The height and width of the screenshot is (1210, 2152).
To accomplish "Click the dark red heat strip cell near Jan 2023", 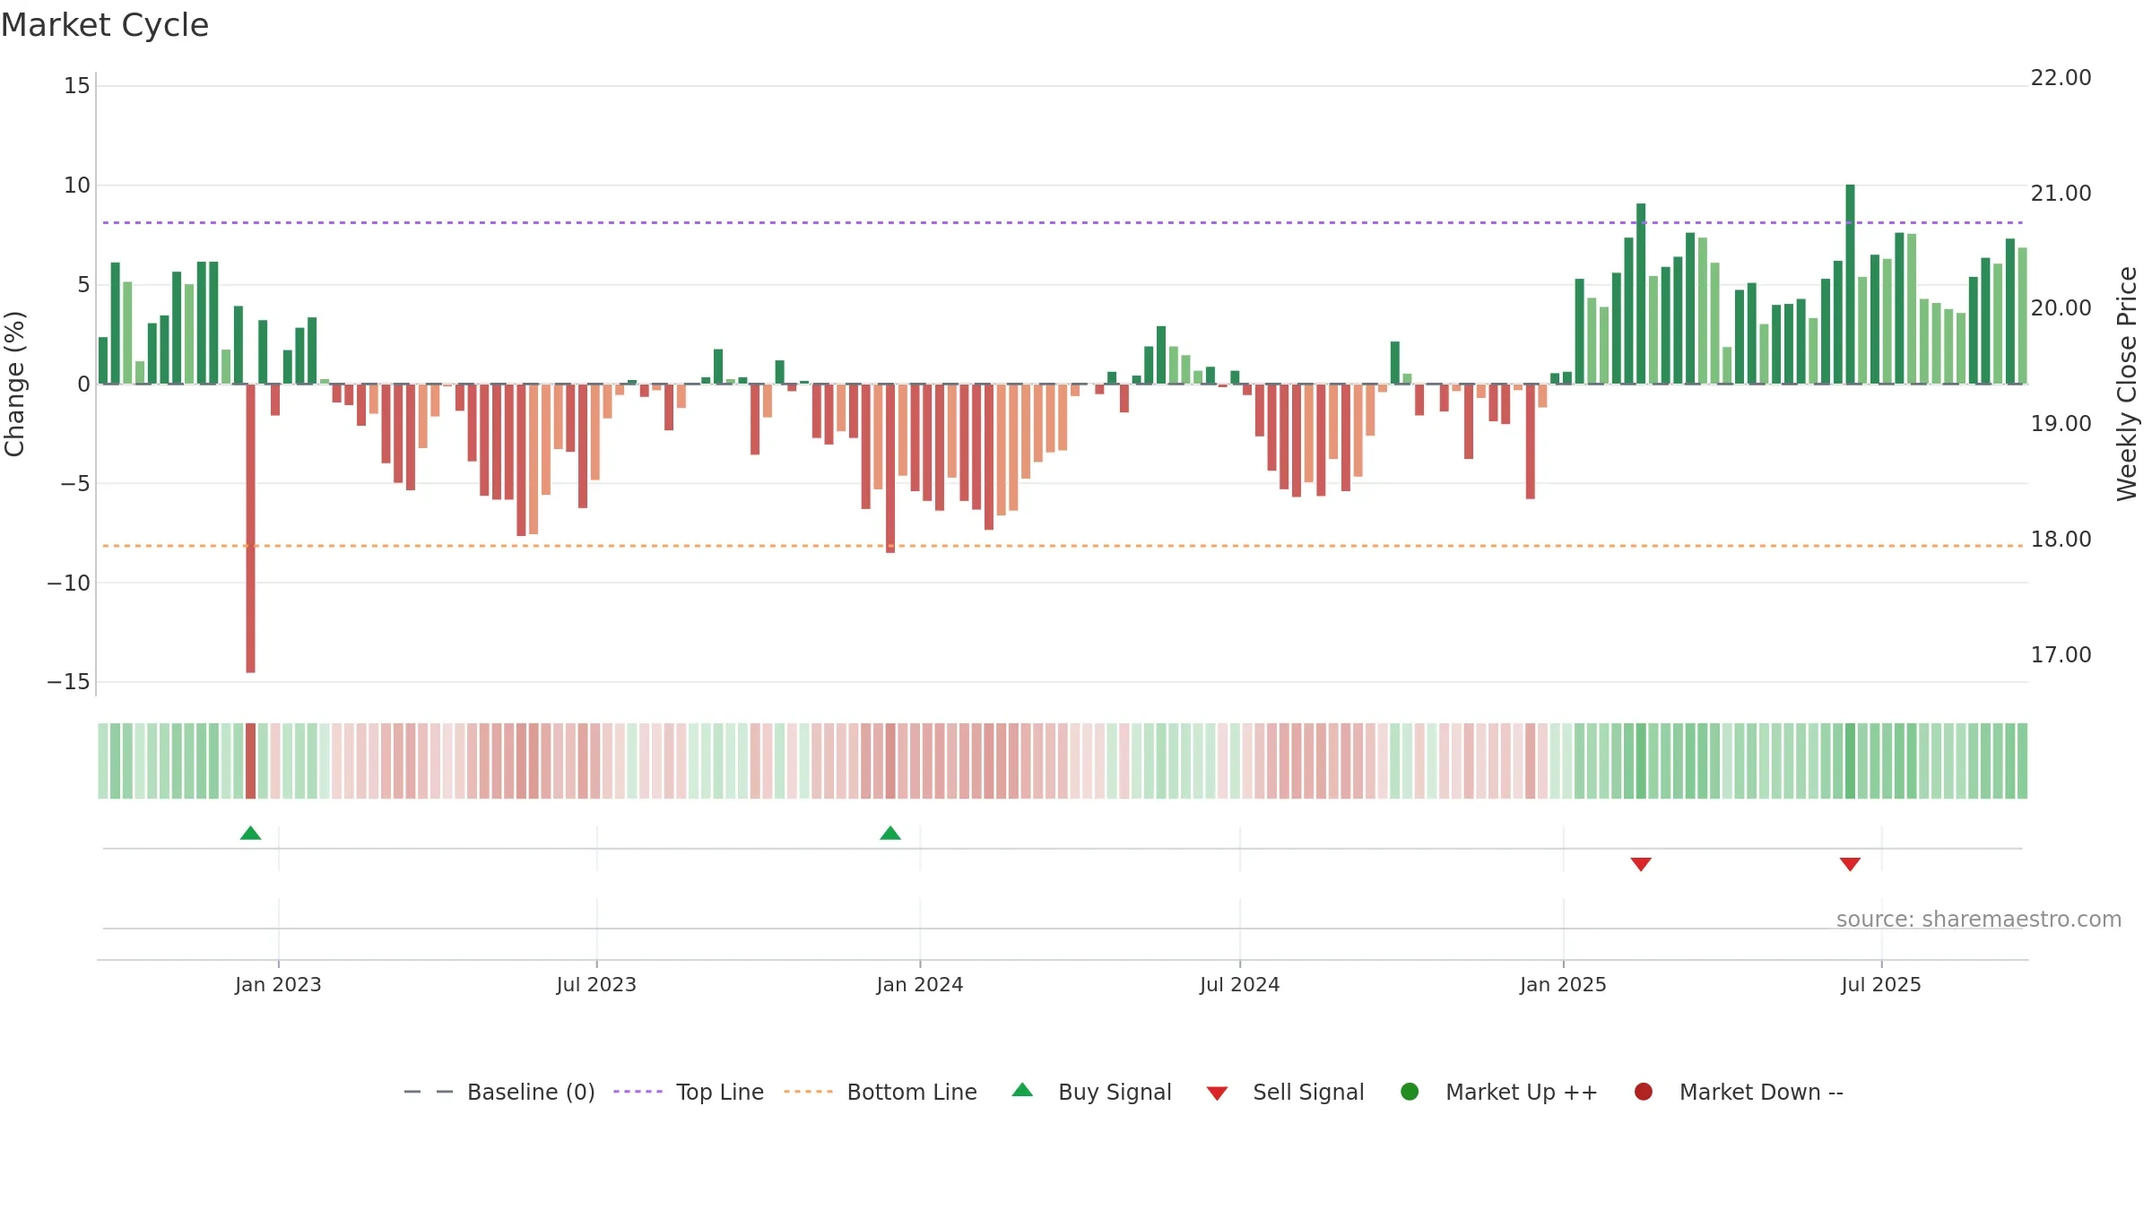I will pos(251,761).
